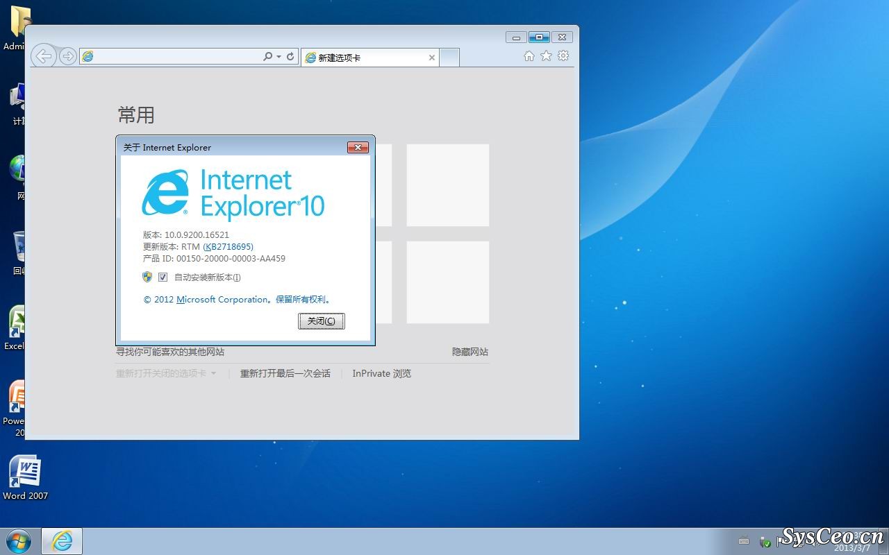Select the 新建选项卡 tab
The height and width of the screenshot is (555, 889).
tap(369, 58)
